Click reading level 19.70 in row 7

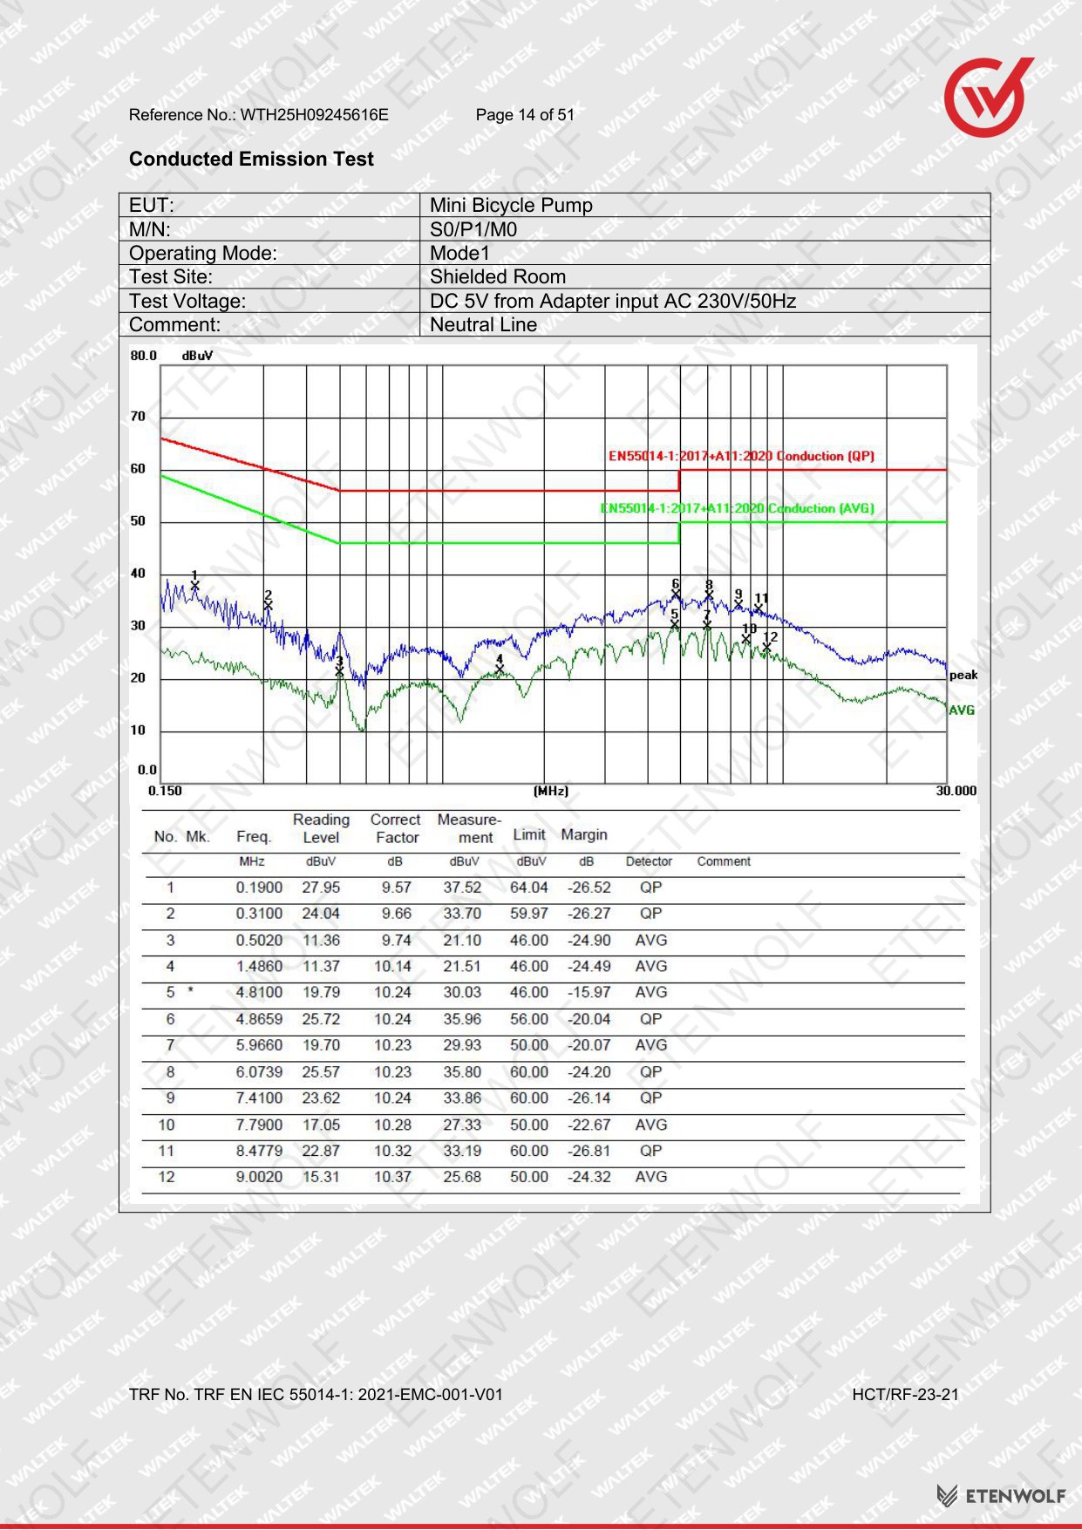point(321,1044)
